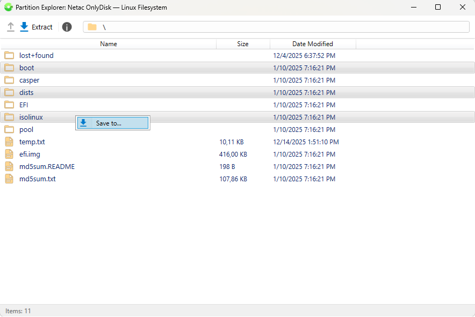Click the Extract download icon
The width and height of the screenshot is (475, 317).
point(24,26)
